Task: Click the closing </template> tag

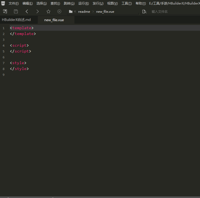Action: [x=23, y=34]
